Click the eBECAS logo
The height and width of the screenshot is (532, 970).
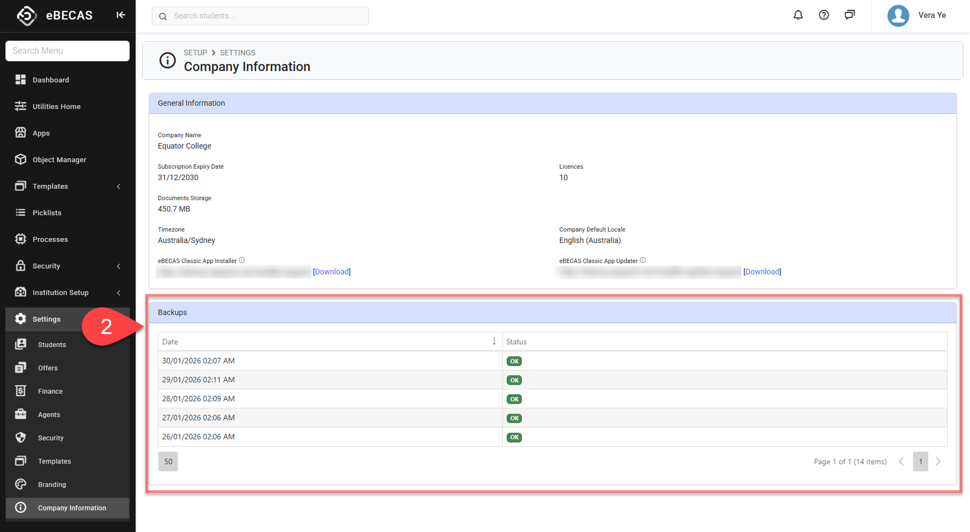[x=27, y=15]
